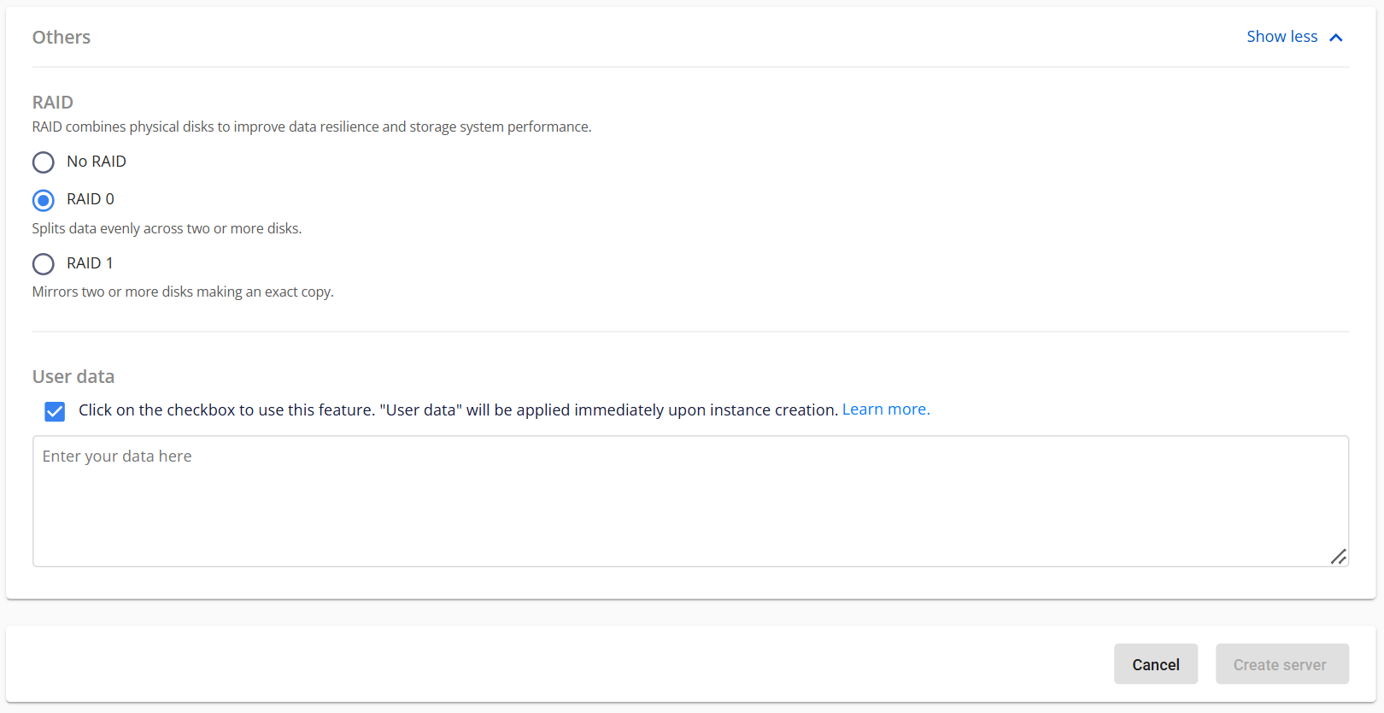Click the RAID 1 label text
This screenshot has width=1384, height=713.
click(90, 263)
